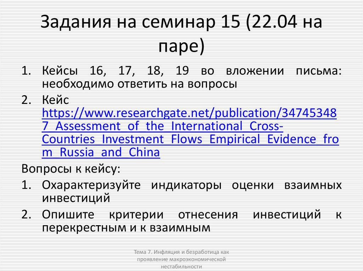
Task: Click footer line "проявление макроэкономической"
Action: point(181,259)
